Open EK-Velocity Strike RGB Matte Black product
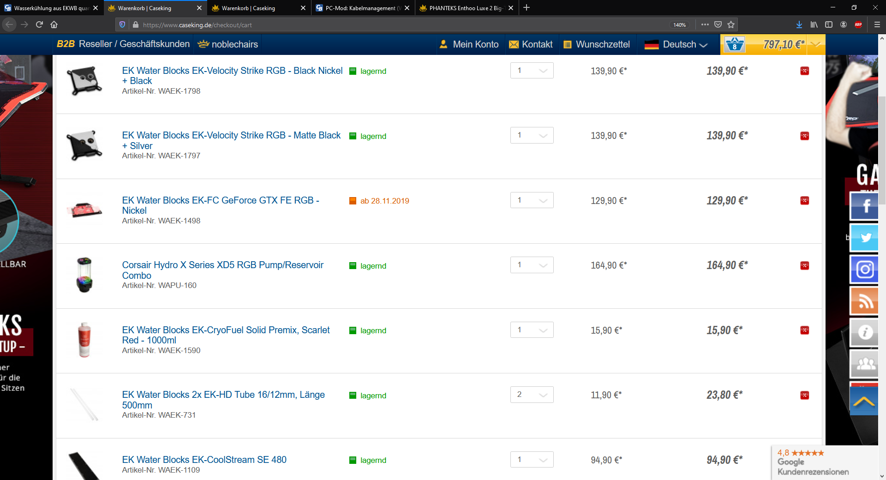886x480 pixels. (x=231, y=140)
